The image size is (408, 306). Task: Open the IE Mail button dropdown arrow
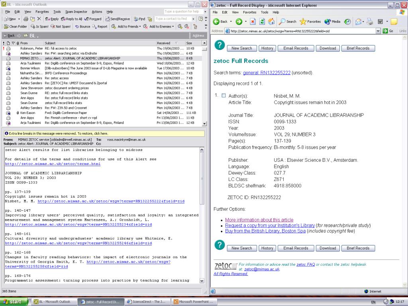point(363,22)
